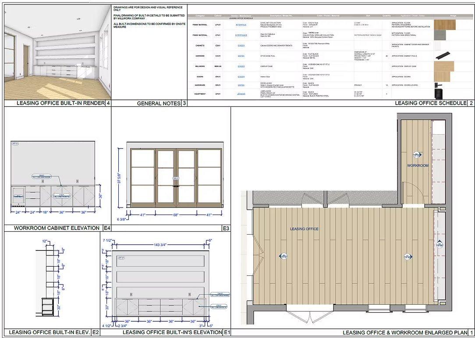The width and height of the screenshot is (475, 338).
Task: Click the black door handle on the glass doors
Action: (x=176, y=187)
